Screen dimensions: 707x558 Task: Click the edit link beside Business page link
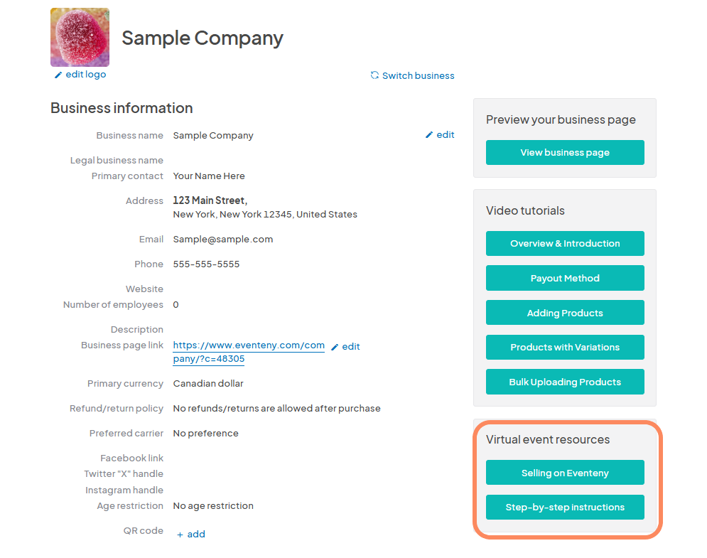click(x=350, y=346)
